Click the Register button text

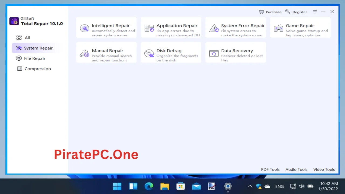[300, 12]
